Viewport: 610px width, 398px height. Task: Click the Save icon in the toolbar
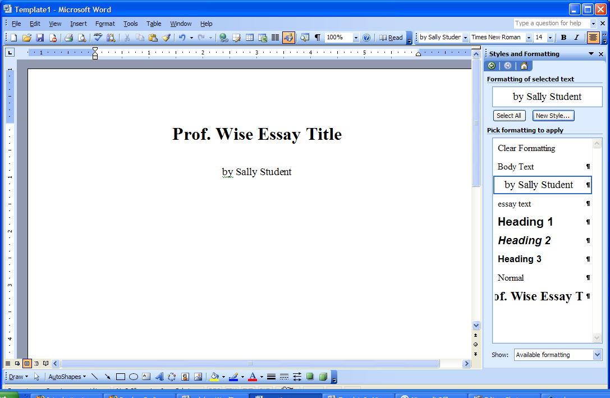tap(40, 38)
